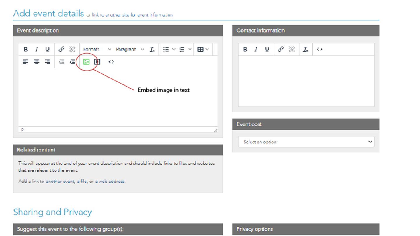Viewport: 420px width, 236px height.
Task: Toggle italic in Contact information toolbar
Action: (256, 49)
